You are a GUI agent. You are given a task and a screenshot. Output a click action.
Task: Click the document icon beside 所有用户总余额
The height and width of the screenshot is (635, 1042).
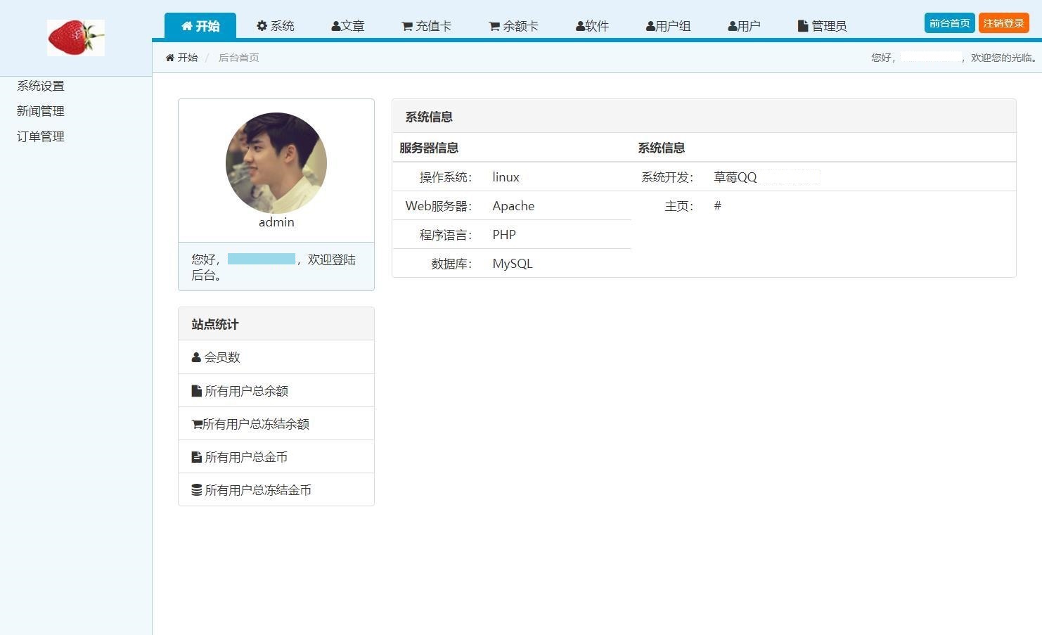(x=197, y=391)
